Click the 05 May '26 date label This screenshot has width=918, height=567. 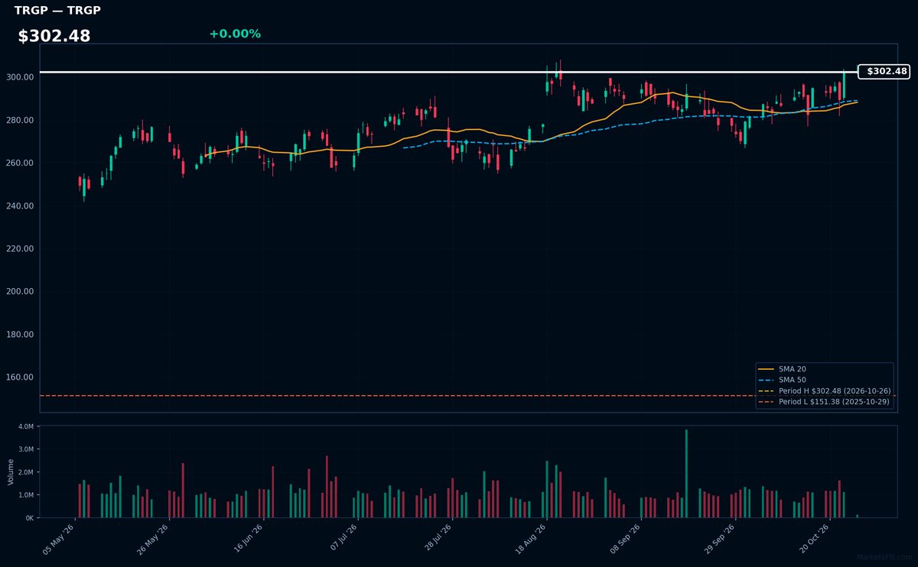59,539
